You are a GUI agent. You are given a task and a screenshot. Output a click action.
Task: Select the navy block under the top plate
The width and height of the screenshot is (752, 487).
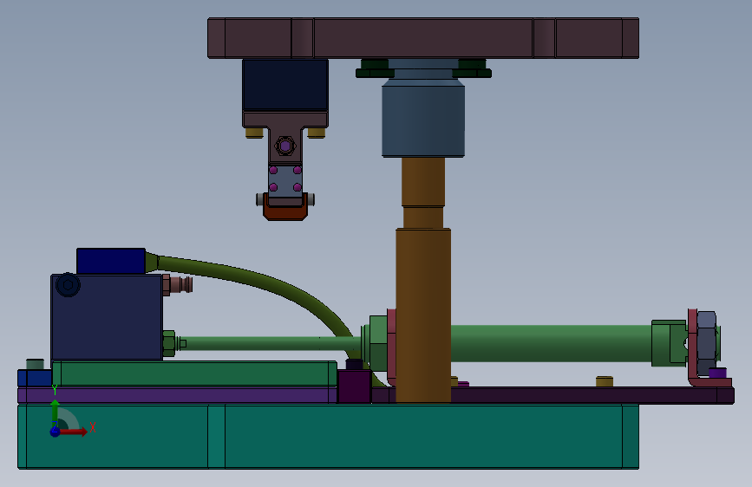(x=285, y=85)
